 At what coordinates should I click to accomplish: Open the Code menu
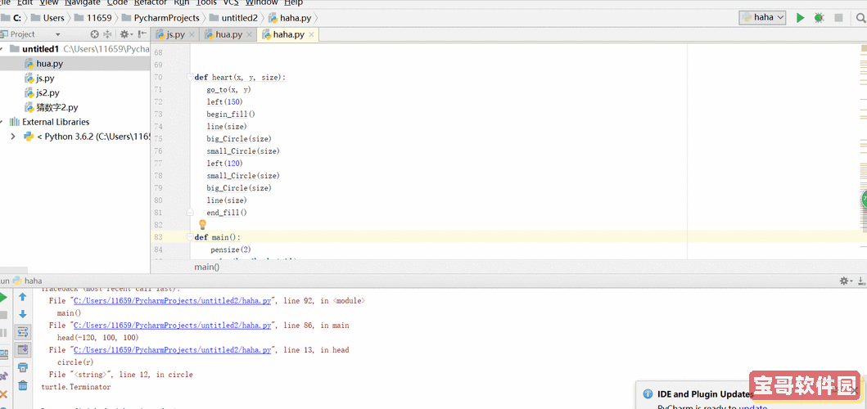[117, 2]
